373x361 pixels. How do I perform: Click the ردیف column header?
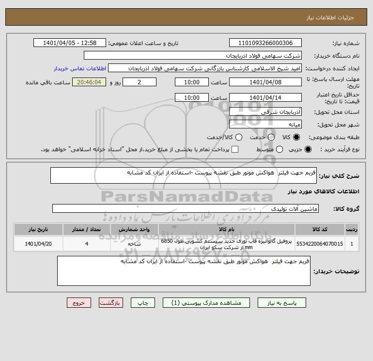click(x=352, y=229)
